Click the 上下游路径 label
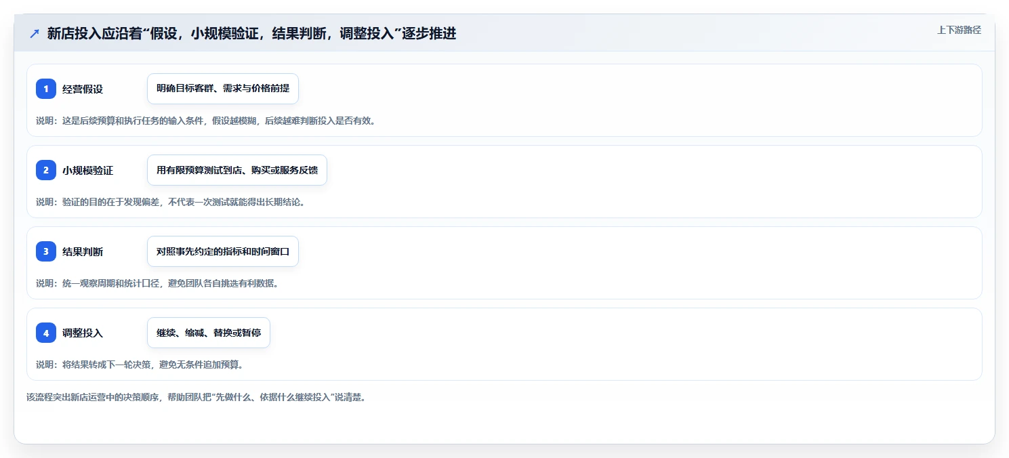Image resolution: width=1009 pixels, height=458 pixels. coord(959,30)
